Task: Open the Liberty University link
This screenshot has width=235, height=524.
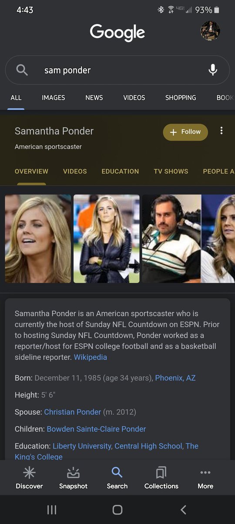Action: [83, 446]
